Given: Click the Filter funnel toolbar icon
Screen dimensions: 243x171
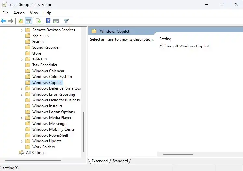Looking at the screenshot, I should 66,21.
